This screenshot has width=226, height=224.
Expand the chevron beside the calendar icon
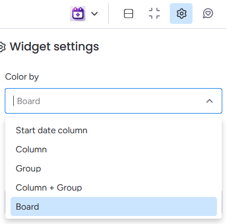pos(94,14)
